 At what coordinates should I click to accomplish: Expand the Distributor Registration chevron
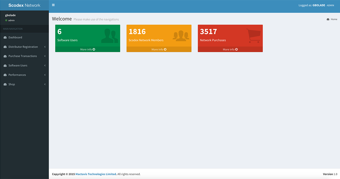tap(45, 47)
